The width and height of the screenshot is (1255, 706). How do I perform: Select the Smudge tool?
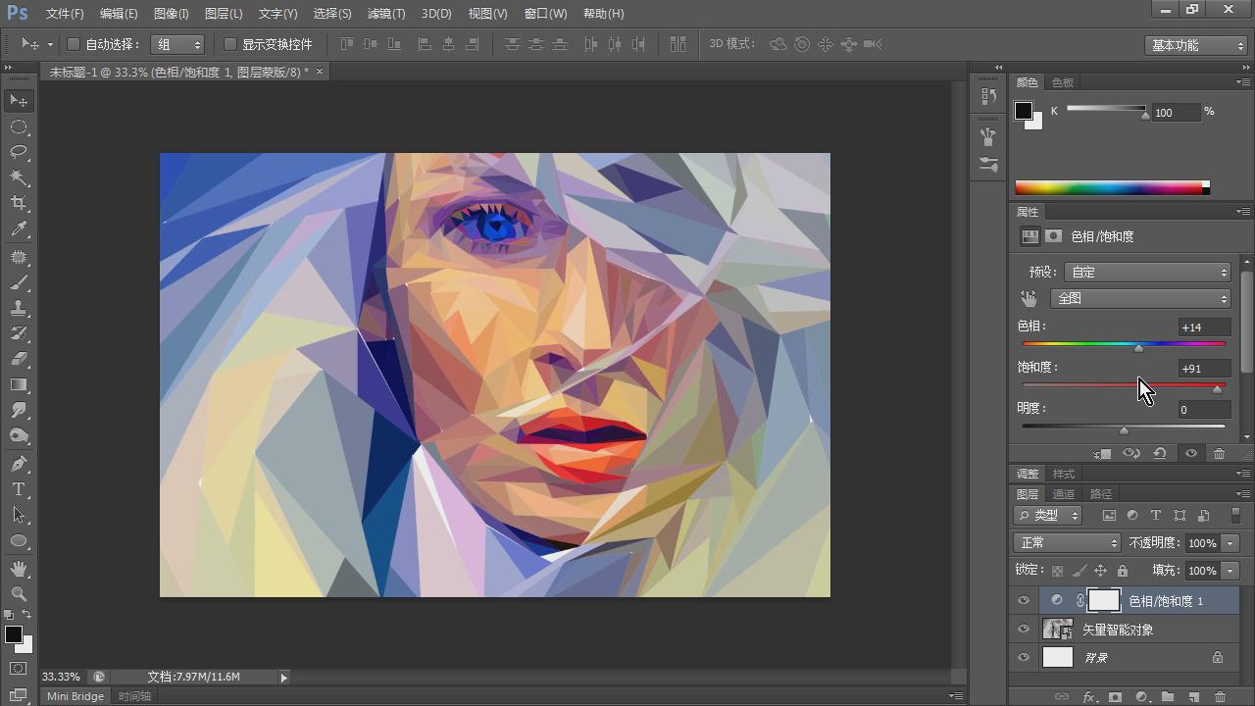coord(19,410)
